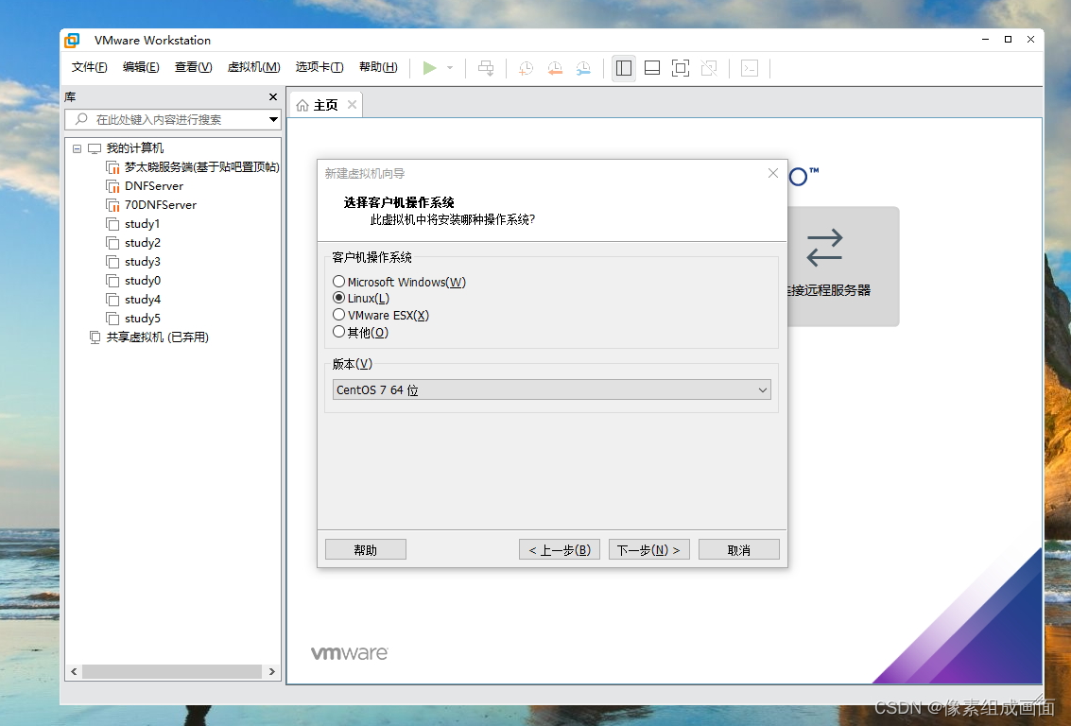This screenshot has width=1071, height=726.
Task: Open the 编辑(E) menu
Action: 141,67
